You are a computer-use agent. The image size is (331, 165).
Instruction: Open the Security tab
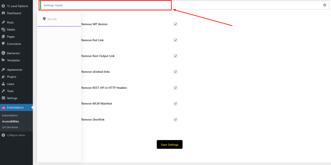tap(59, 19)
